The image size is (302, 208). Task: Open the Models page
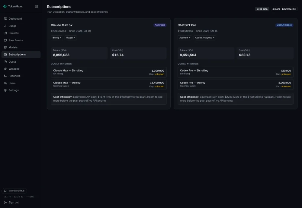tap(21, 47)
